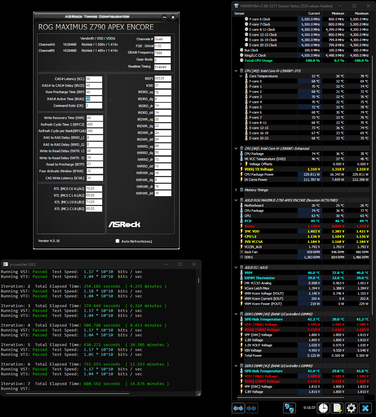Click the shrink sensor columns arrows icon in HWiNFO
Image resolution: width=376 pixels, height=417 pixels.
[251, 408]
